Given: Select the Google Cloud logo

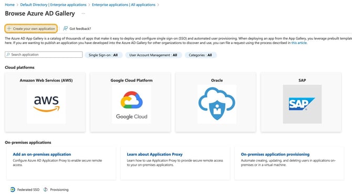Looking at the screenshot, I should (131, 104).
